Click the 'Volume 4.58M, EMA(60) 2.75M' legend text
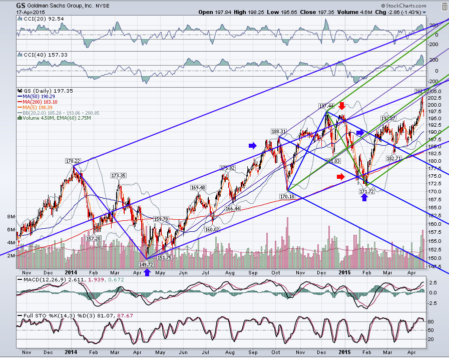 tap(57, 118)
